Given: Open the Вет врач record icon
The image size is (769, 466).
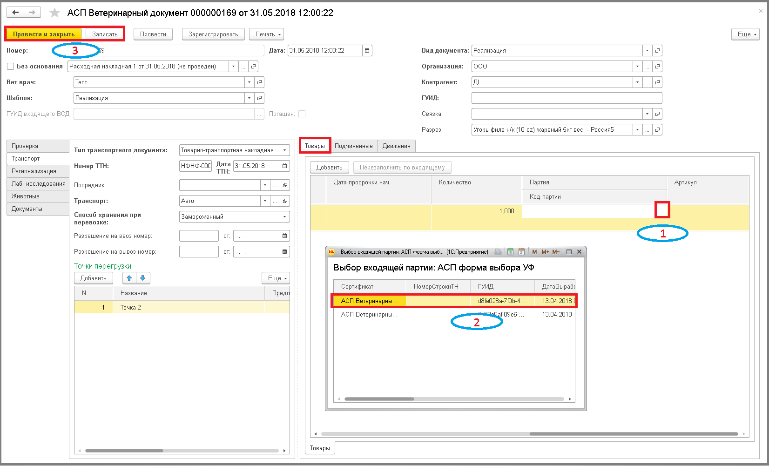Looking at the screenshot, I should tap(259, 82).
